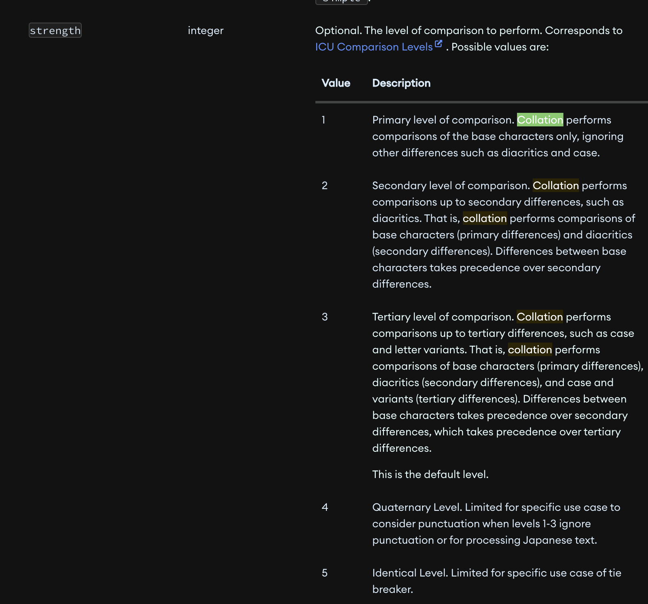Click the 'Primary level of comparison' text
Viewport: 648px width, 604px height.
443,120
